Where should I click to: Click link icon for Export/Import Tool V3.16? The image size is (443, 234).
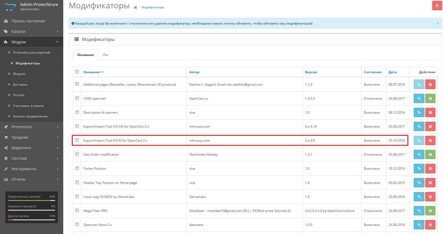pos(419,126)
